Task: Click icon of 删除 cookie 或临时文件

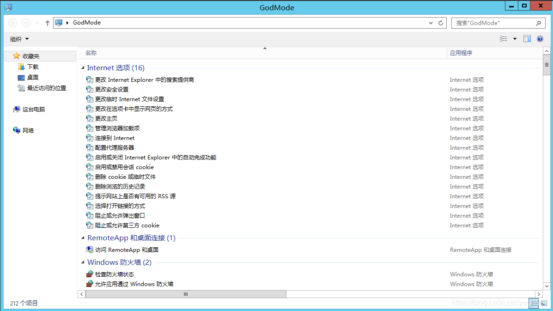Action: tap(90, 177)
